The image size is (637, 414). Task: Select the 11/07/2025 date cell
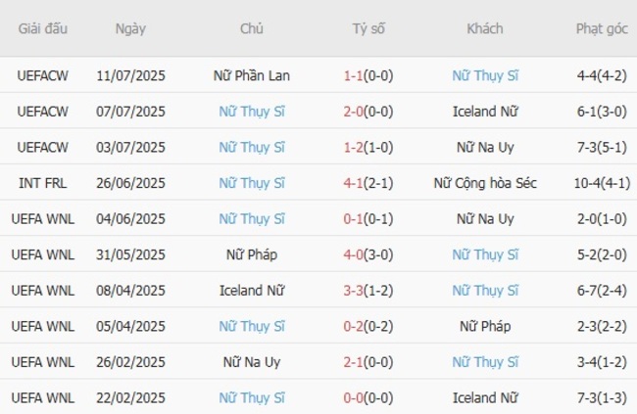pyautogui.click(x=130, y=75)
